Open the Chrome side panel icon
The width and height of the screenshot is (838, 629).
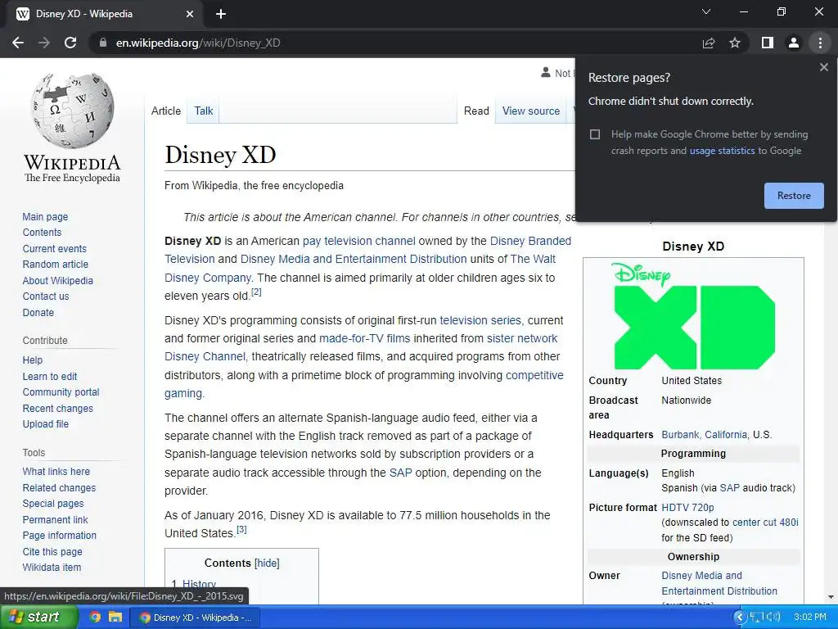coord(768,43)
